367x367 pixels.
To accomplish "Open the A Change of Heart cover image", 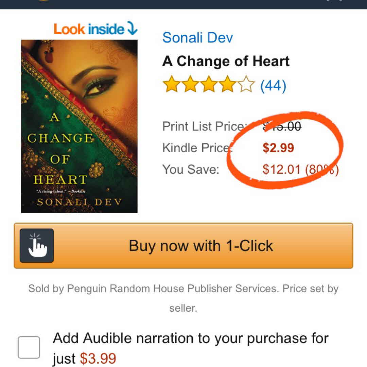I will pos(79,126).
